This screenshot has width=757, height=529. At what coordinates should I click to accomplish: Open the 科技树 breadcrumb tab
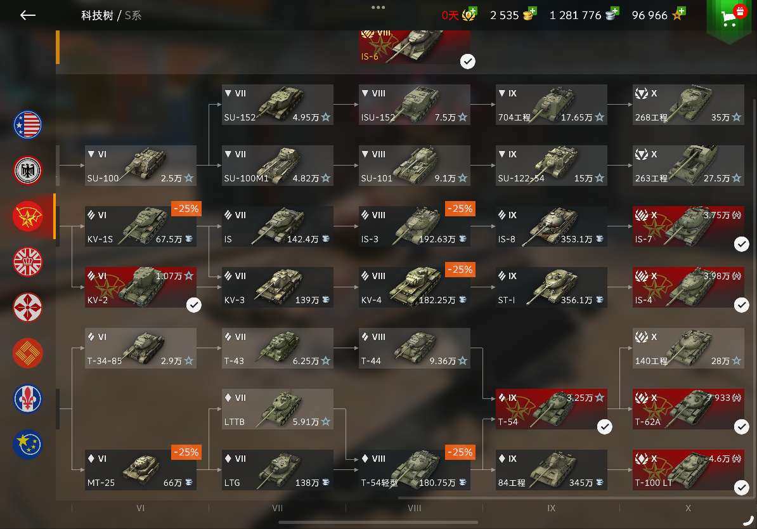(97, 15)
